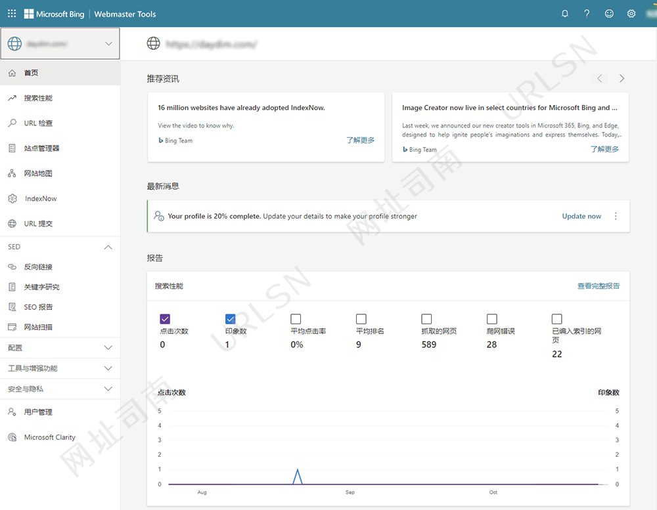
Task: Show next recommended news card arrow
Action: 622,79
